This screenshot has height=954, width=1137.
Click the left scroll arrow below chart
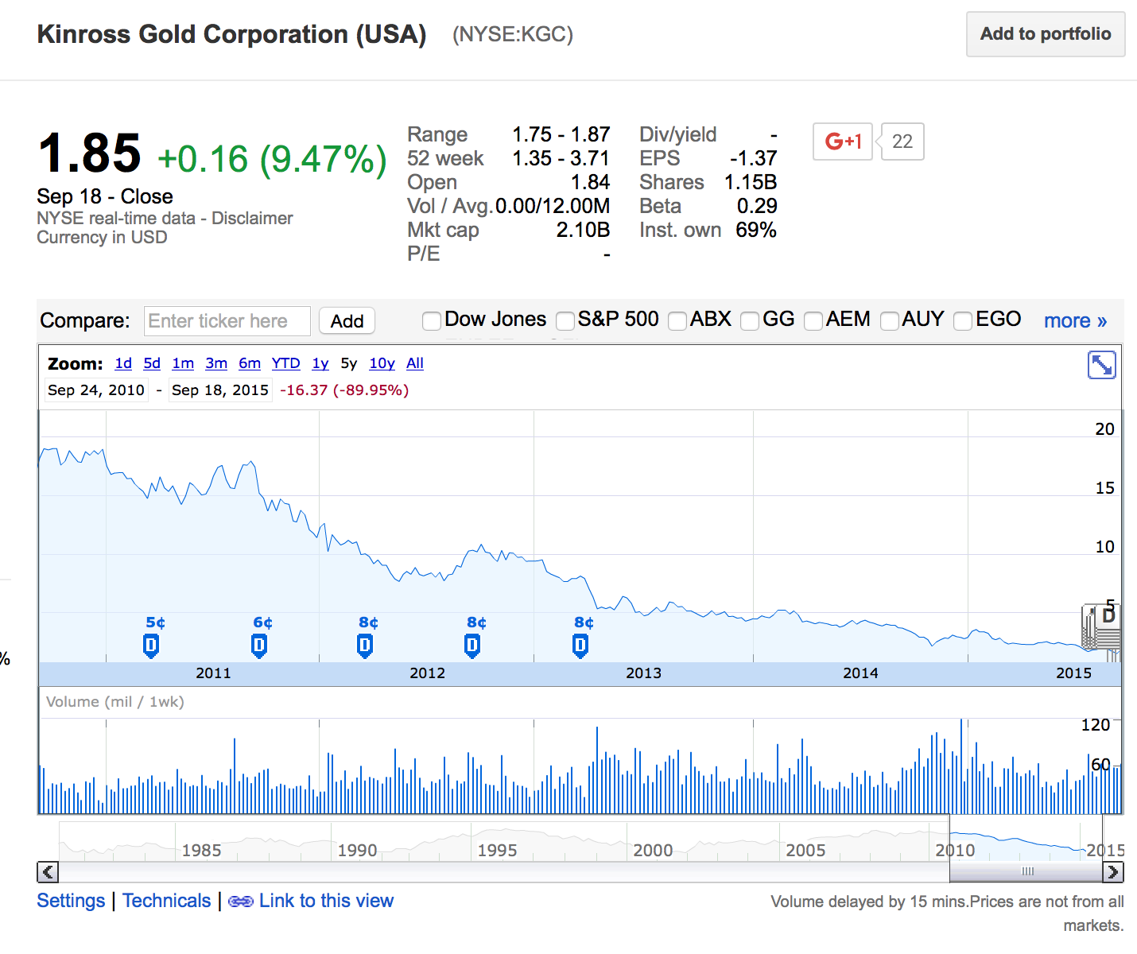point(48,872)
